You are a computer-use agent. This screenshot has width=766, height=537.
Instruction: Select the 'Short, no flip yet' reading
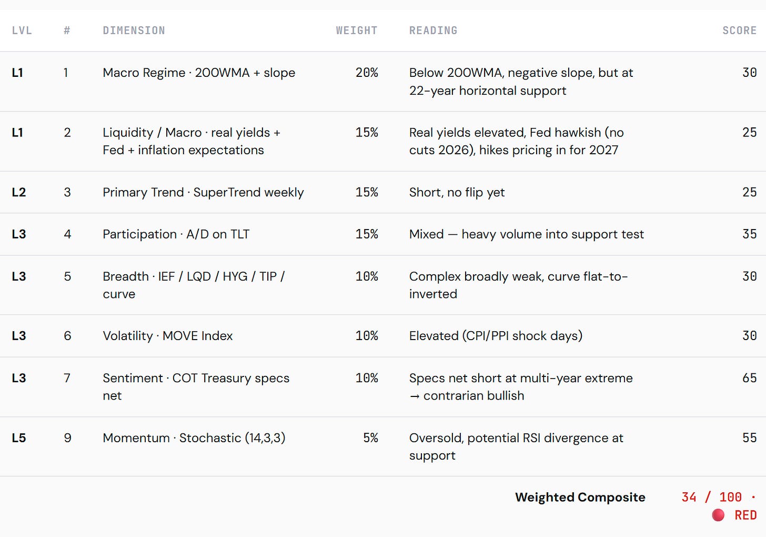(x=457, y=192)
